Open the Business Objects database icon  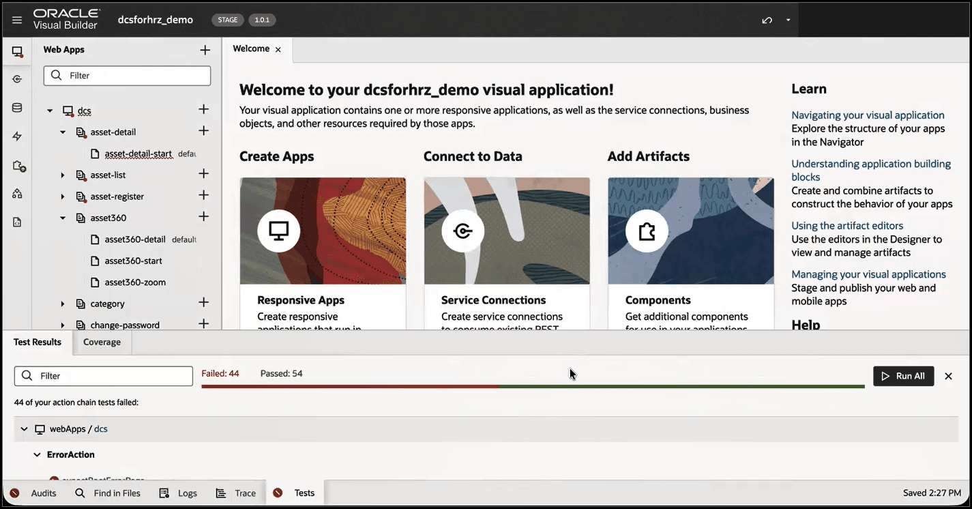pos(17,108)
